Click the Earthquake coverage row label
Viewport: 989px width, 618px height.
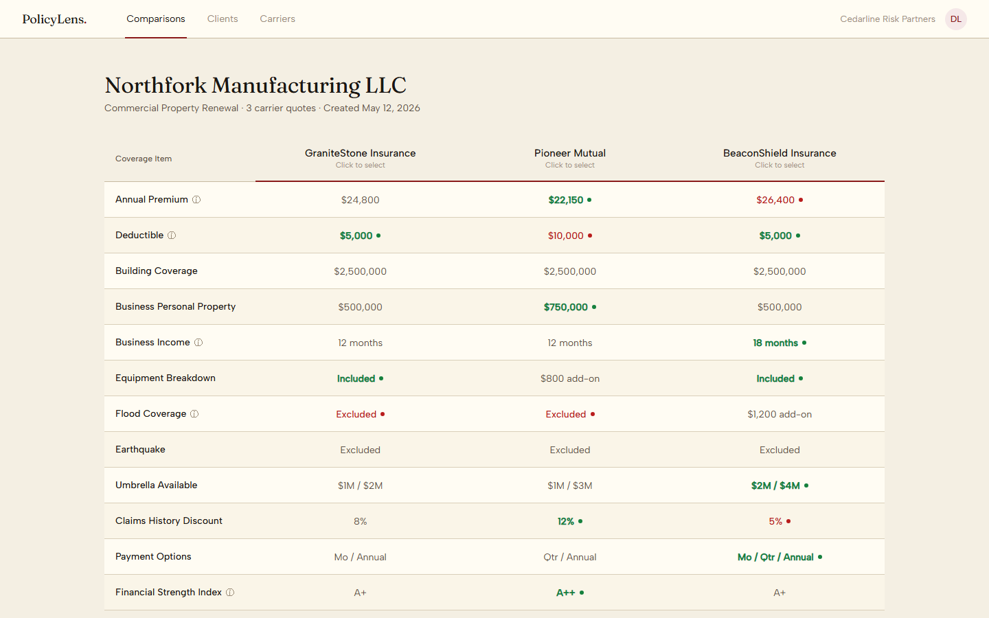click(140, 449)
